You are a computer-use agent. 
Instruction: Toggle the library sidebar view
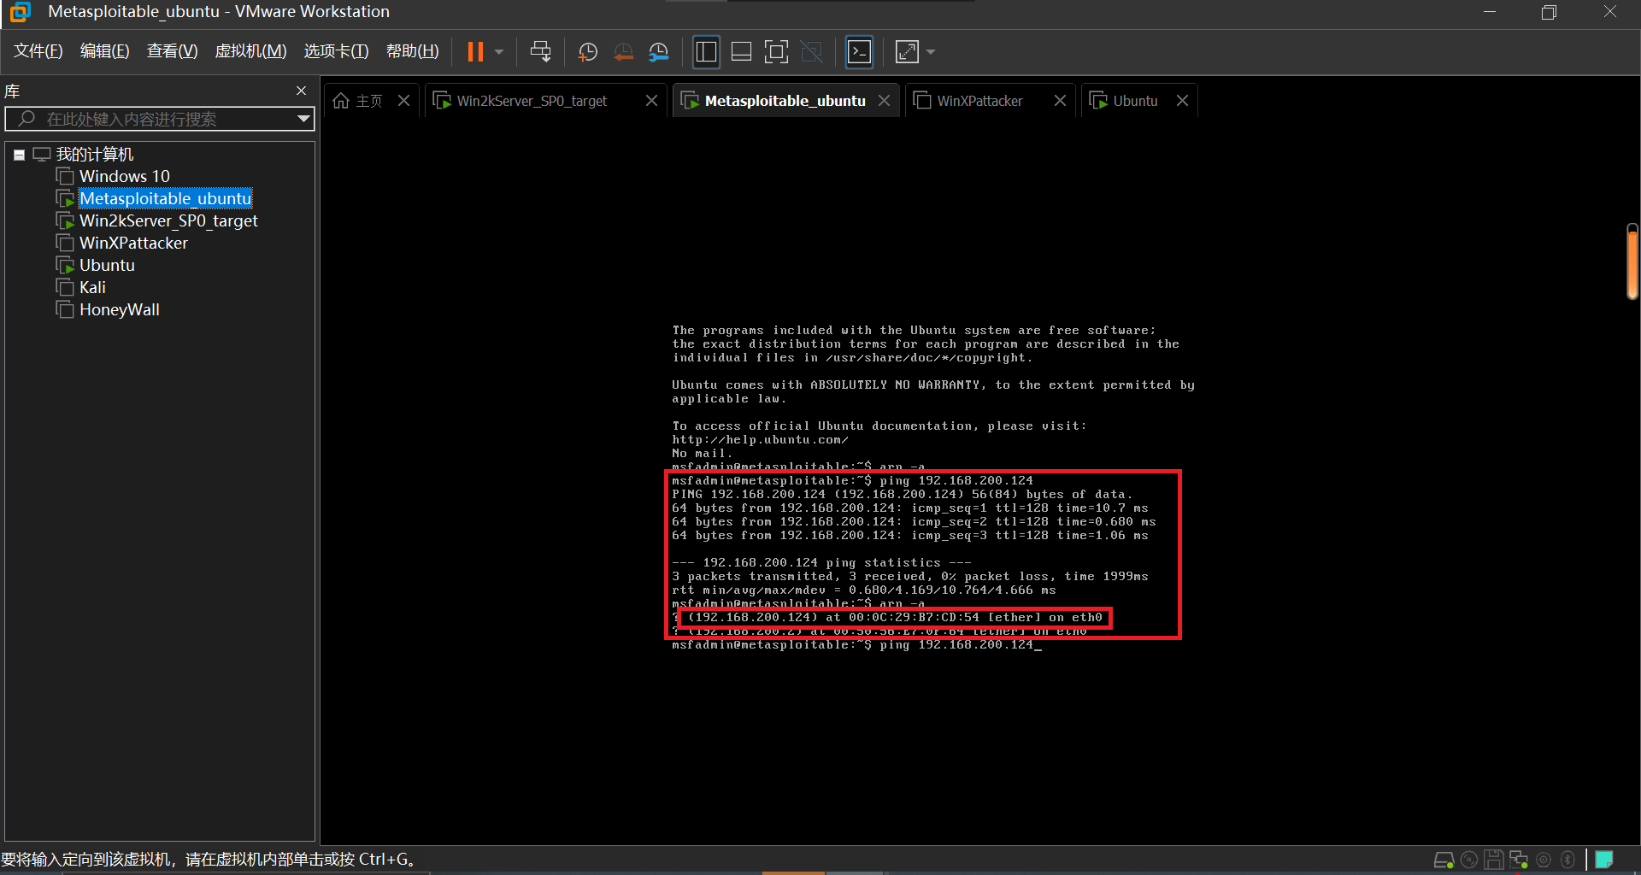(707, 52)
